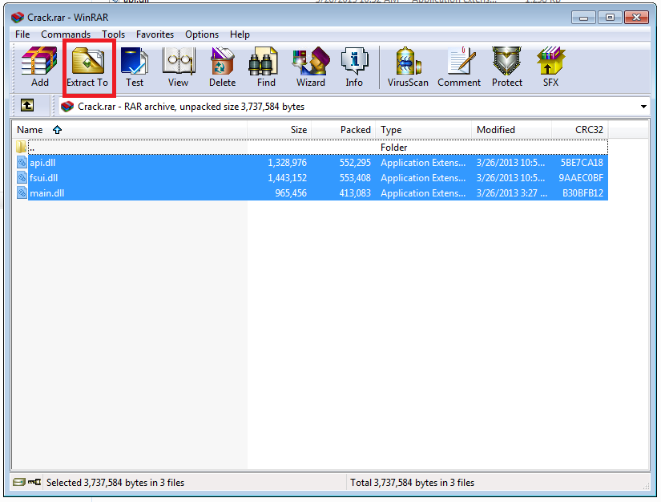Sort by the Type column header
661x502 pixels.
424,129
